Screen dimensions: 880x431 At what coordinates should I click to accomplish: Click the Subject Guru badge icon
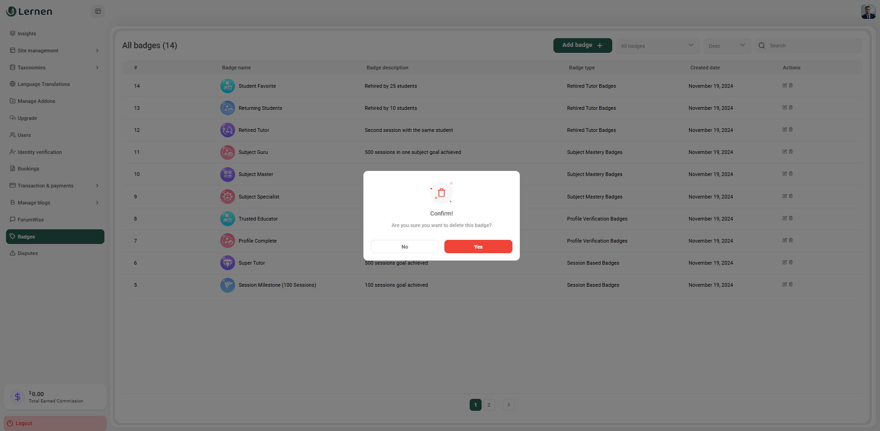coord(227,152)
